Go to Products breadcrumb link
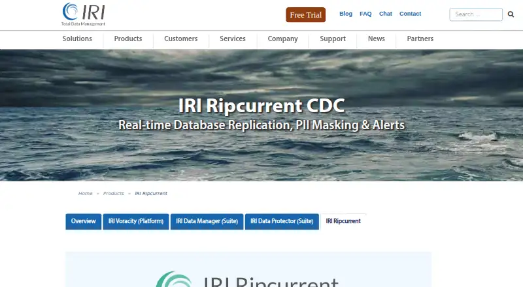 point(113,193)
